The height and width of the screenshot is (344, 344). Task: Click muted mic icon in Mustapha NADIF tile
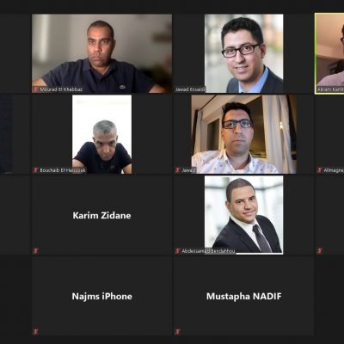(178, 332)
